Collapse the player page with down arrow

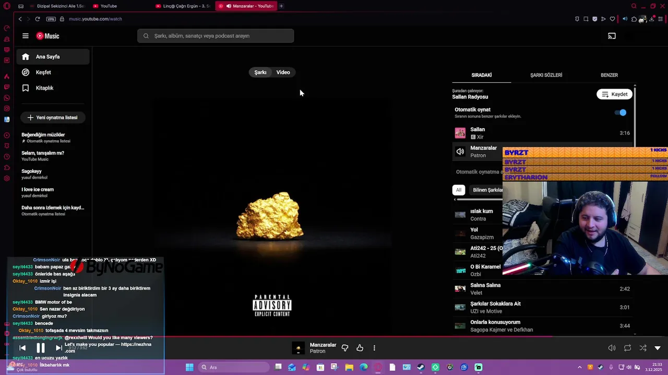point(658,348)
